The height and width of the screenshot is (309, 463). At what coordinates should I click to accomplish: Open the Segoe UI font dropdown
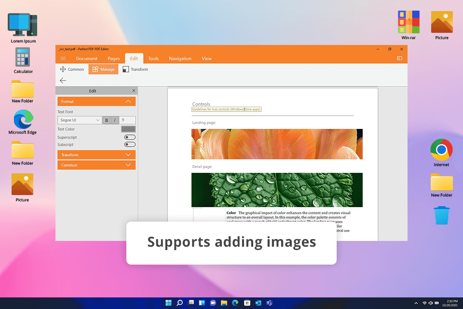click(x=80, y=120)
